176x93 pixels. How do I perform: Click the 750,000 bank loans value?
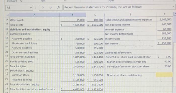point(80,44)
